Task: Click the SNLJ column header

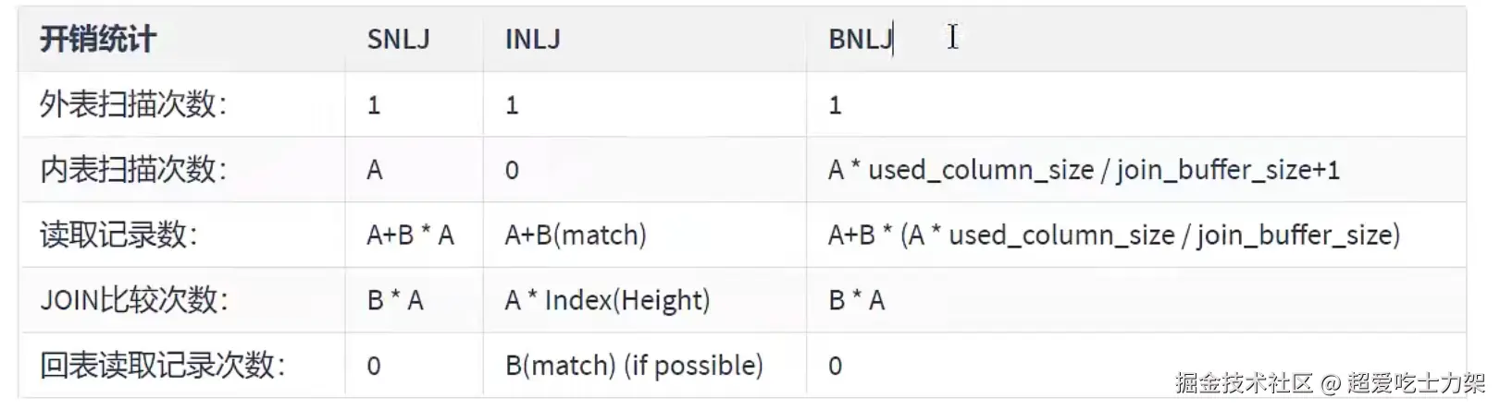Action: [x=398, y=40]
